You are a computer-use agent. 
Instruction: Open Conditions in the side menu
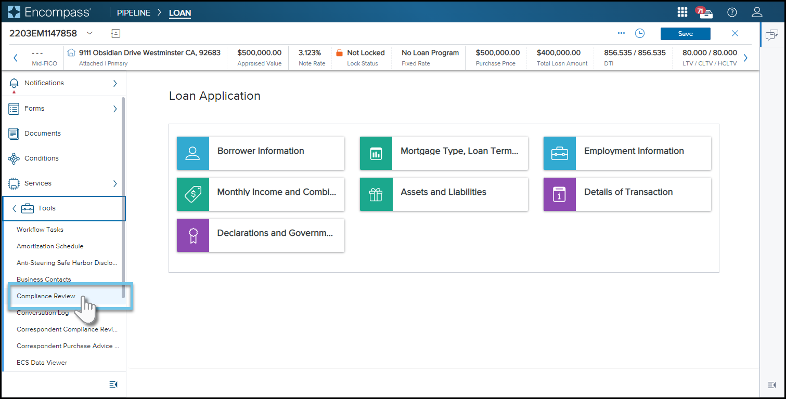pos(42,158)
